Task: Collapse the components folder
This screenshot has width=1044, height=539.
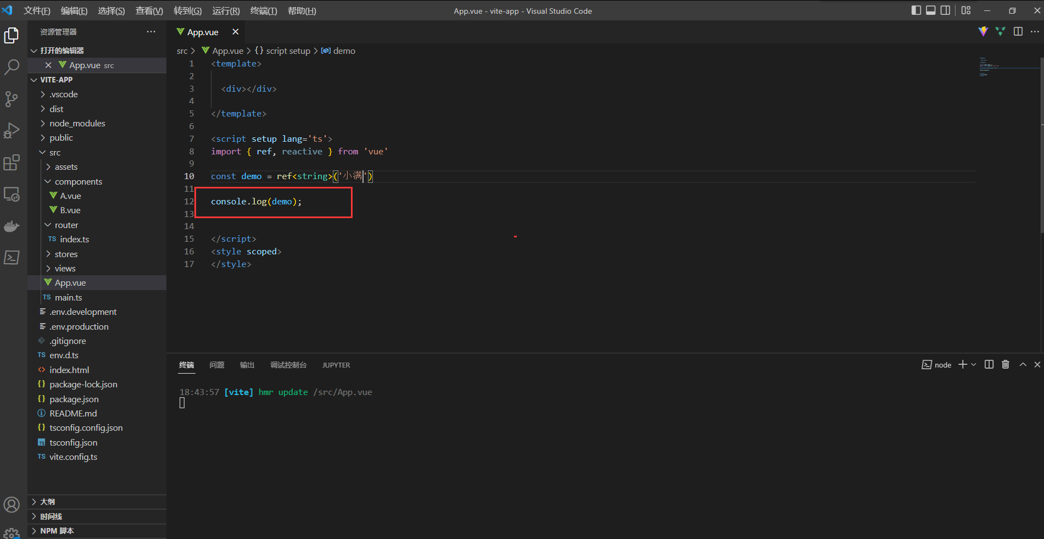Action: (78, 182)
